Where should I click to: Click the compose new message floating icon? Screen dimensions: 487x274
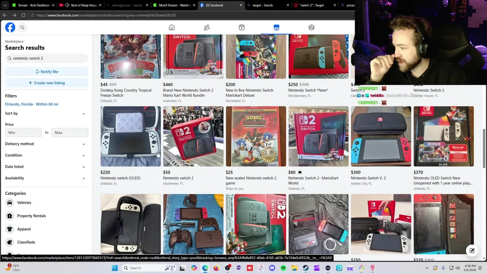(472, 250)
